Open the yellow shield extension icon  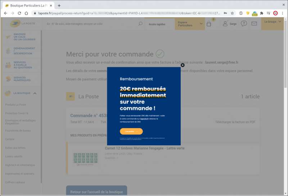pos(248,13)
